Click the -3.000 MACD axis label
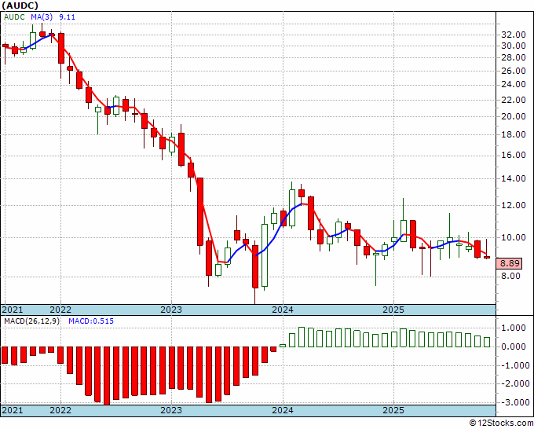The height and width of the screenshot is (429, 534). 514,403
